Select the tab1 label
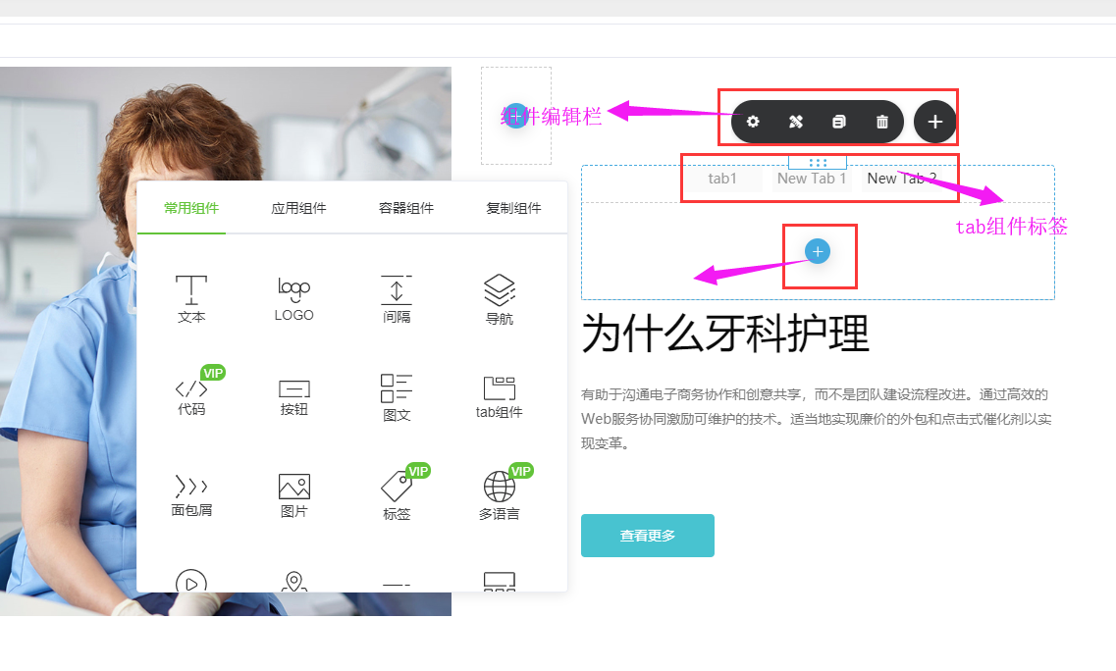The image size is (1116, 671). click(722, 179)
